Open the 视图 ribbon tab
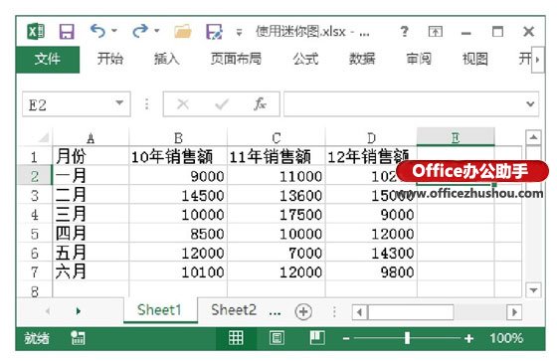Viewport: 557px width, 361px height. pyautogui.click(x=475, y=59)
